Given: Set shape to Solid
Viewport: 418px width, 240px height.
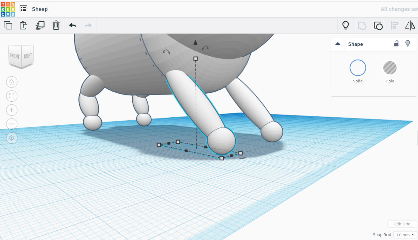Looking at the screenshot, I should coord(358,68).
